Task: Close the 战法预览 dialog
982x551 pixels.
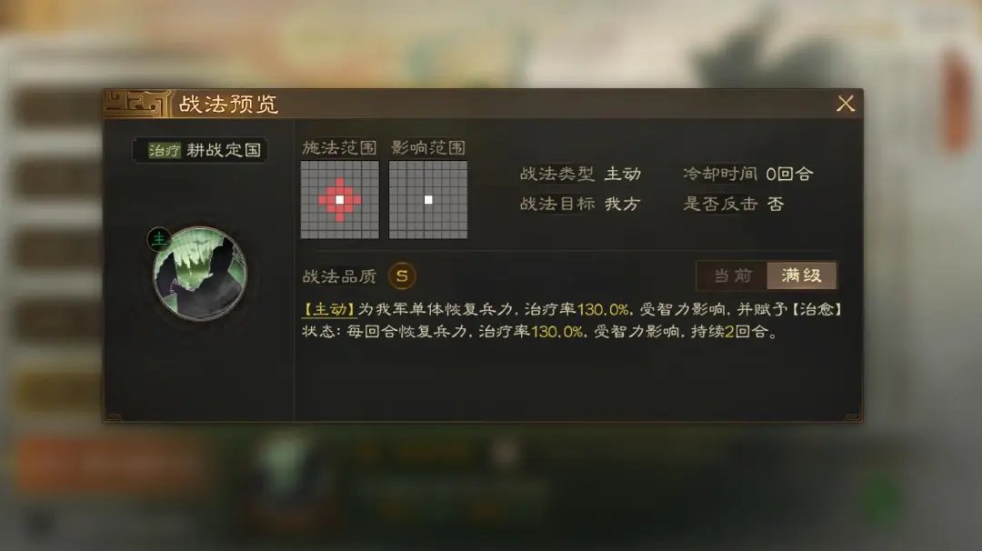Action: tap(846, 104)
